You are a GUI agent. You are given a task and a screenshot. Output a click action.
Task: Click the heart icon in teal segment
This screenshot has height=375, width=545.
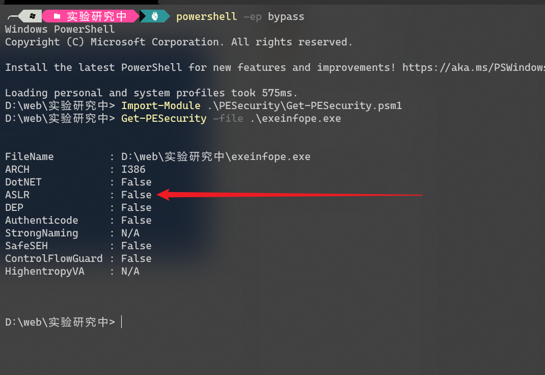click(x=155, y=16)
